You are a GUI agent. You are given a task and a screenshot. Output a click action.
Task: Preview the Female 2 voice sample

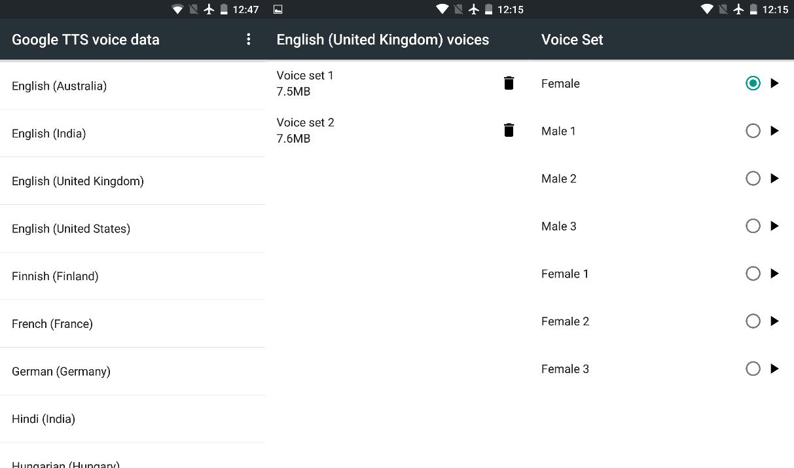[775, 321]
